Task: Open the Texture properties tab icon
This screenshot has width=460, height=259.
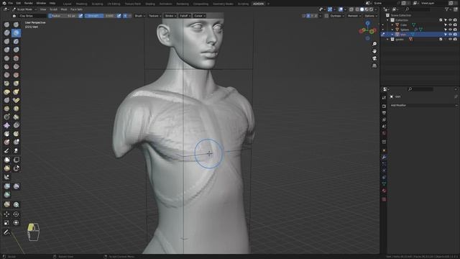Action: [x=384, y=199]
